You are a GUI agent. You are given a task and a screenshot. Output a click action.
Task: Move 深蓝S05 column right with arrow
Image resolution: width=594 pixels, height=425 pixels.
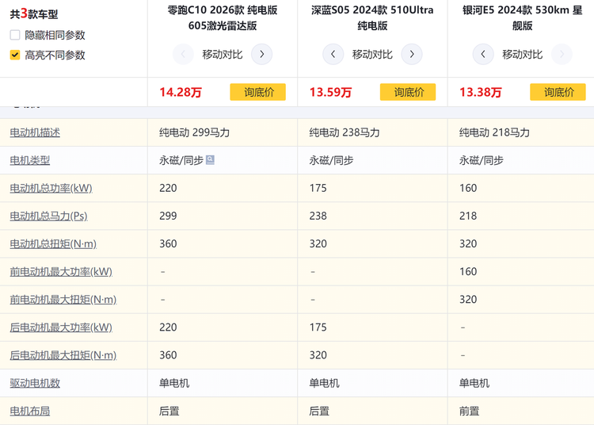tap(411, 55)
